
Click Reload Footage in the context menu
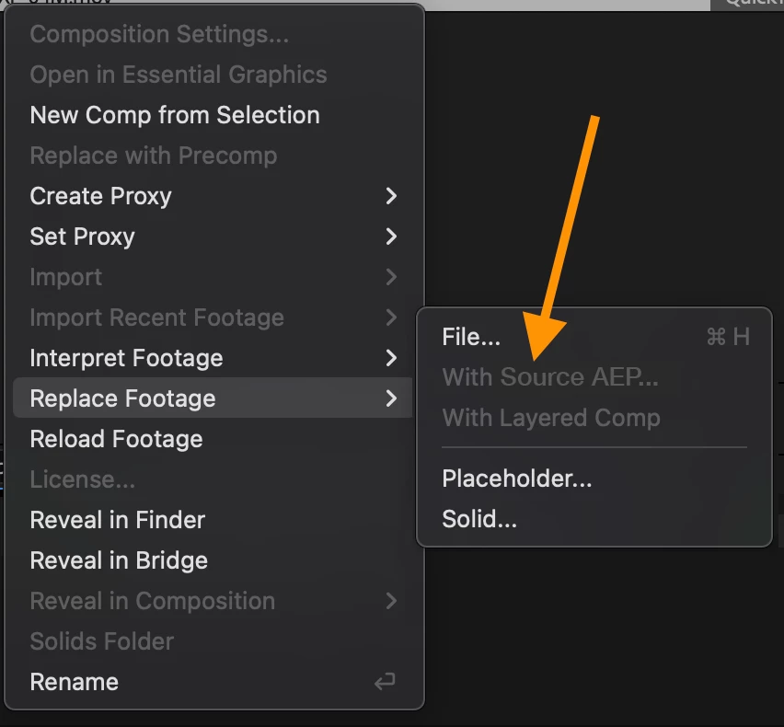(x=116, y=439)
